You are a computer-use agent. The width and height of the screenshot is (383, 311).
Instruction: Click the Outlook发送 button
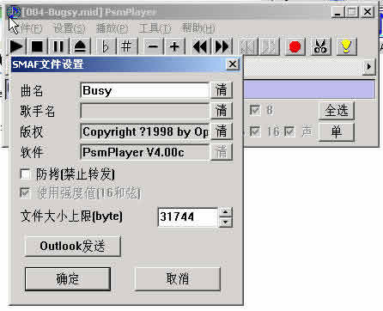click(72, 246)
